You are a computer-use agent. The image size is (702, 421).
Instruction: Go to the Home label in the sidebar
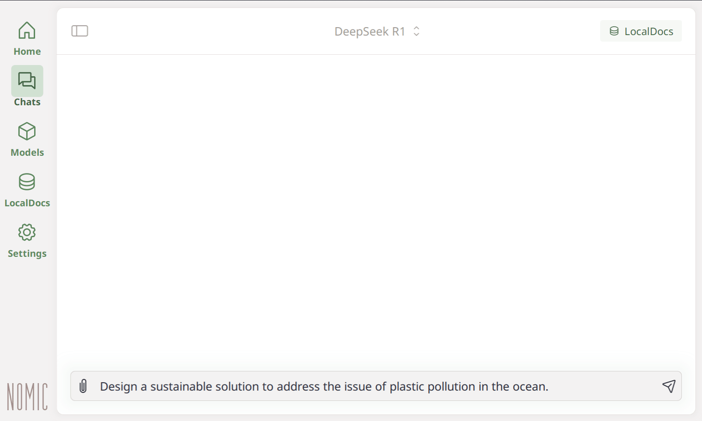coord(27,51)
